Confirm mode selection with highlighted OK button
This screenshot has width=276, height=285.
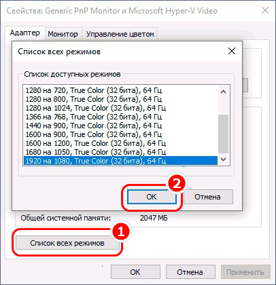point(152,197)
